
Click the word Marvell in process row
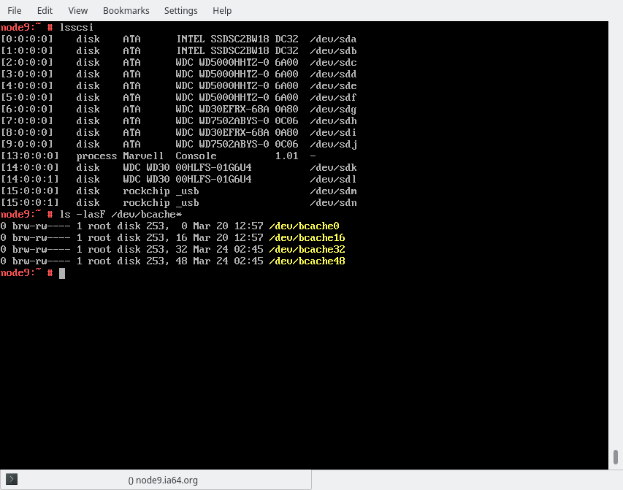(143, 156)
